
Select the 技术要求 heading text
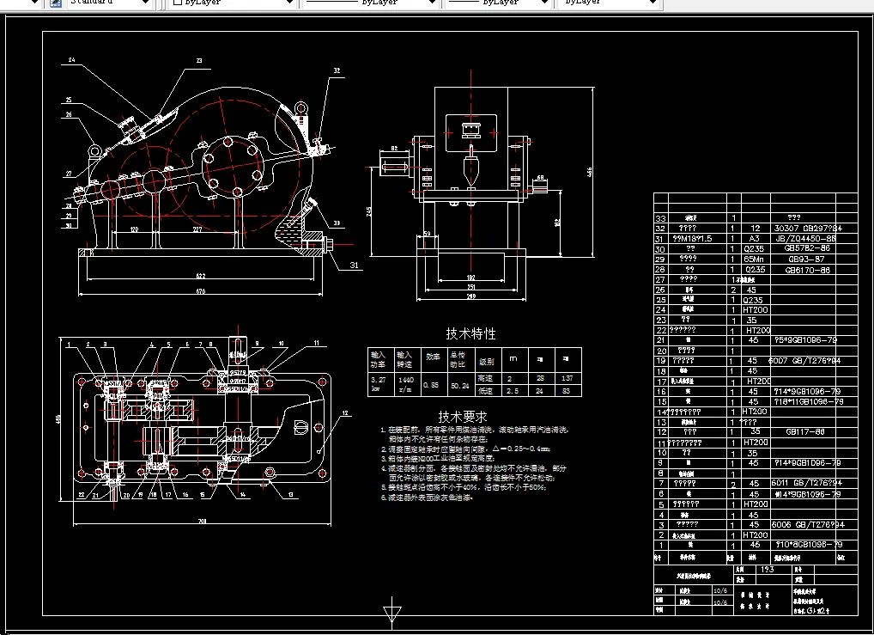point(463,417)
